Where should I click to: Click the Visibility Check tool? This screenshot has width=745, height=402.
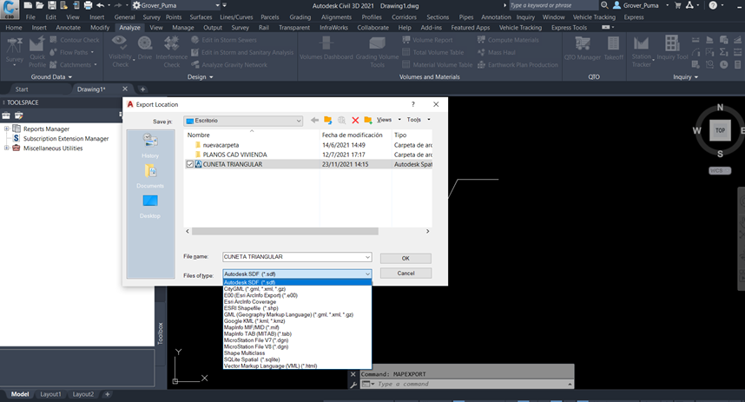pos(120,52)
